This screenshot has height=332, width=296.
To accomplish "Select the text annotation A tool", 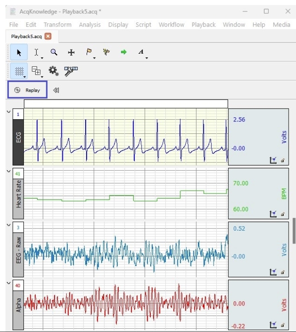I will pyautogui.click(x=141, y=52).
